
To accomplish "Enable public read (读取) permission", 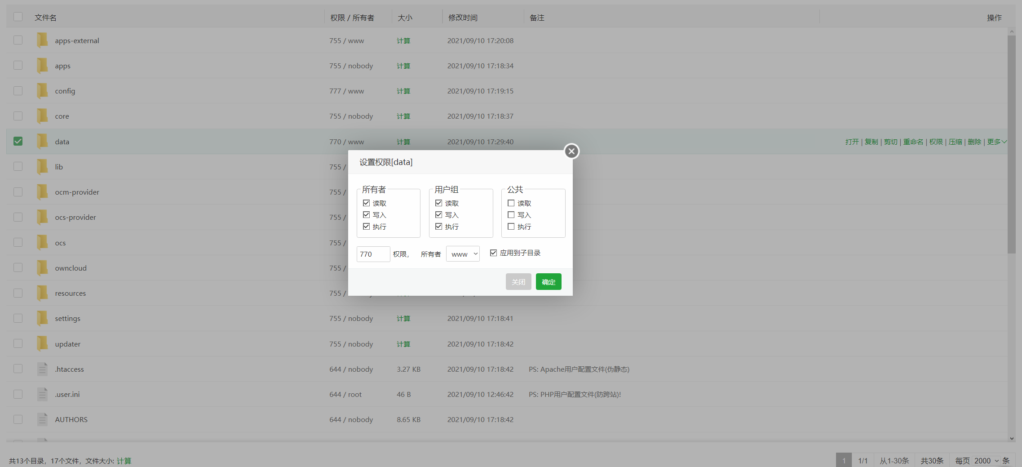I will coord(511,203).
